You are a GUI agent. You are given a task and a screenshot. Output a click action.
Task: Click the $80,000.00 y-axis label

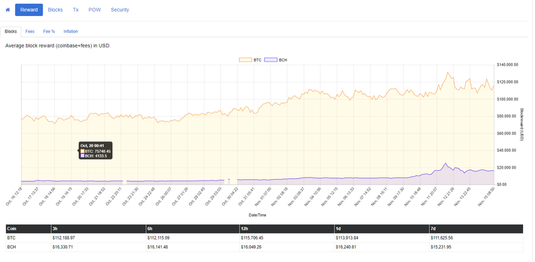click(x=507, y=116)
